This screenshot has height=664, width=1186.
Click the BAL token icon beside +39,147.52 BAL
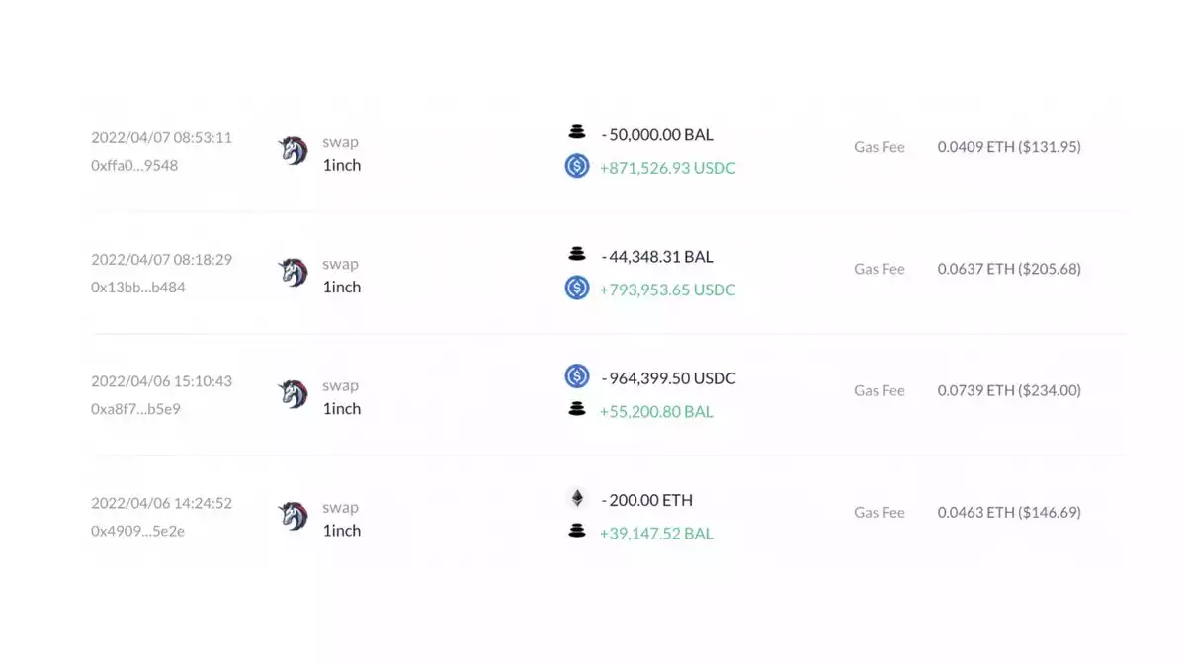coord(577,532)
